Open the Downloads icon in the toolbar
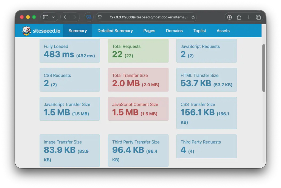Image resolution: width=281 pixels, height=188 pixels. point(229,17)
